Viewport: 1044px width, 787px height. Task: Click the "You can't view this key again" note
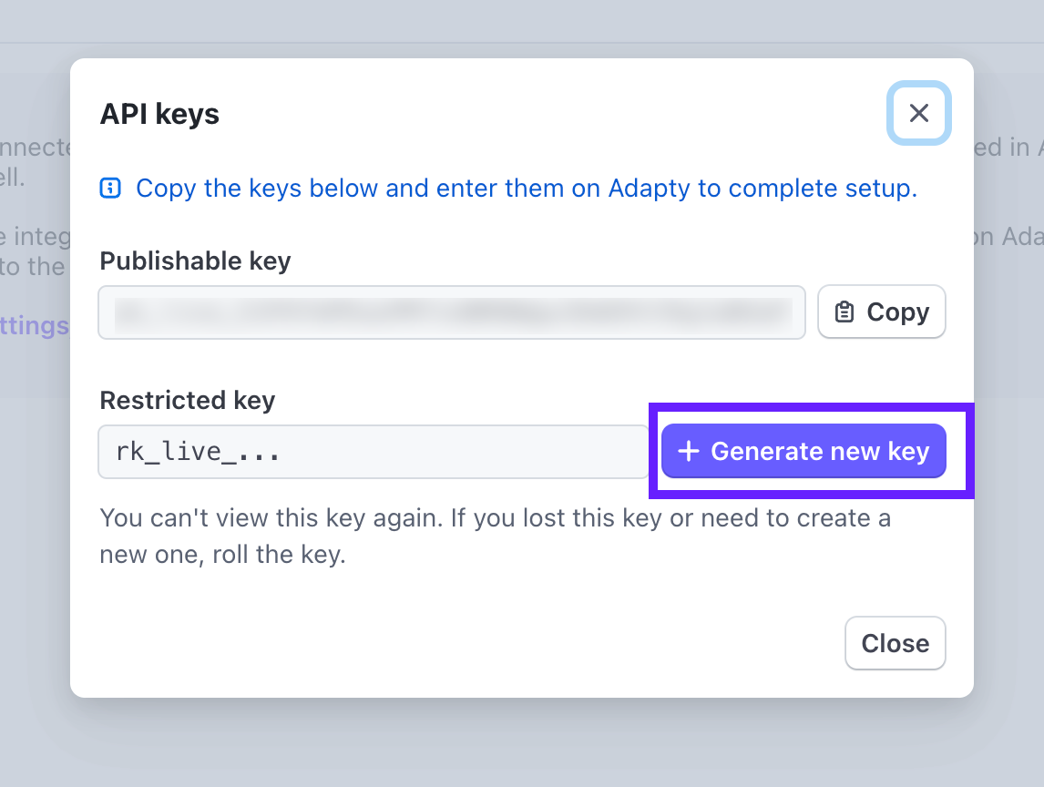[273, 518]
